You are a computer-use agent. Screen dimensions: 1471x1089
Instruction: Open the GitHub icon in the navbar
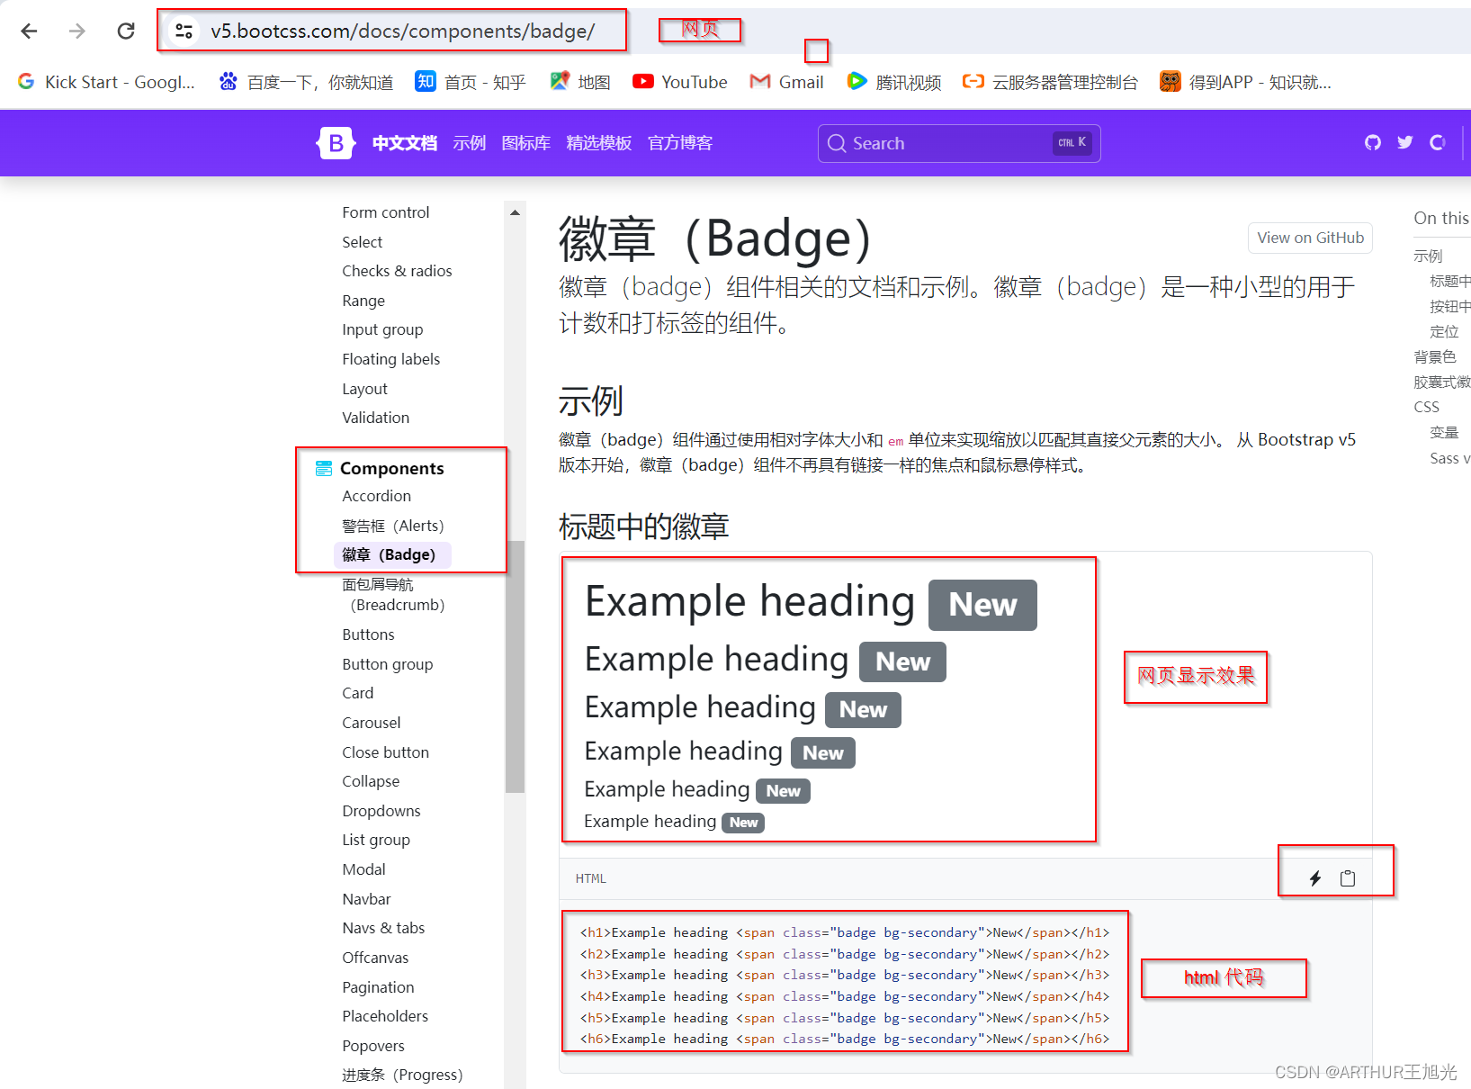[1372, 142]
